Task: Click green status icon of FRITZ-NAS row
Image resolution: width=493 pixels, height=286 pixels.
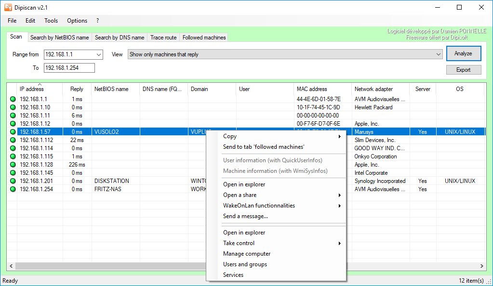Action: (13, 189)
